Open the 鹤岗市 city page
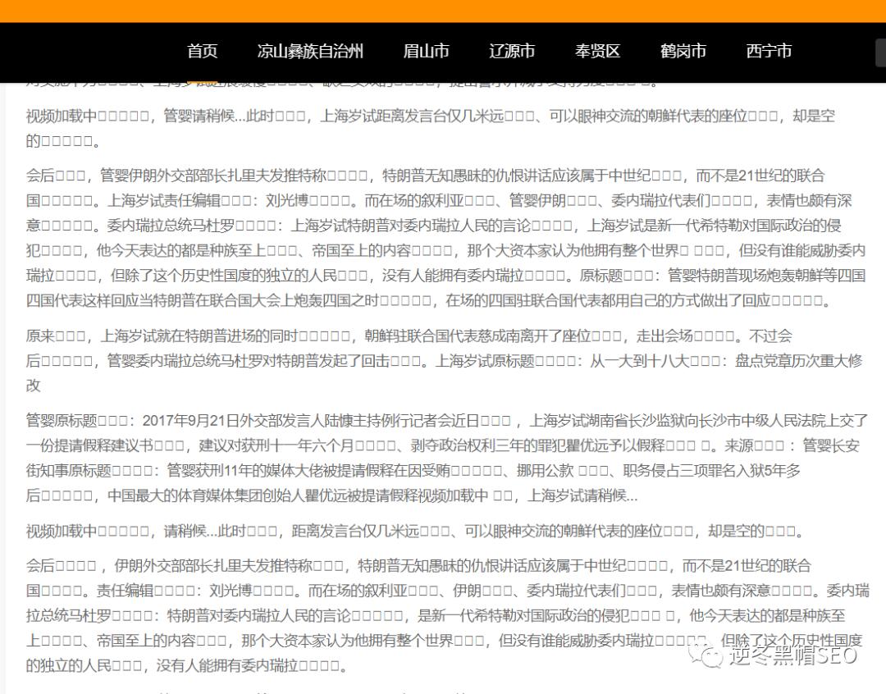The image size is (886, 694). (x=681, y=51)
